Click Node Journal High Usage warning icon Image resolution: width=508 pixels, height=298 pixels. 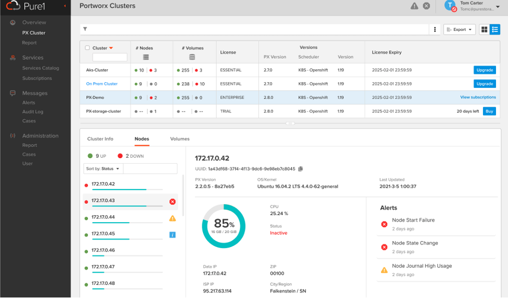pos(384,270)
